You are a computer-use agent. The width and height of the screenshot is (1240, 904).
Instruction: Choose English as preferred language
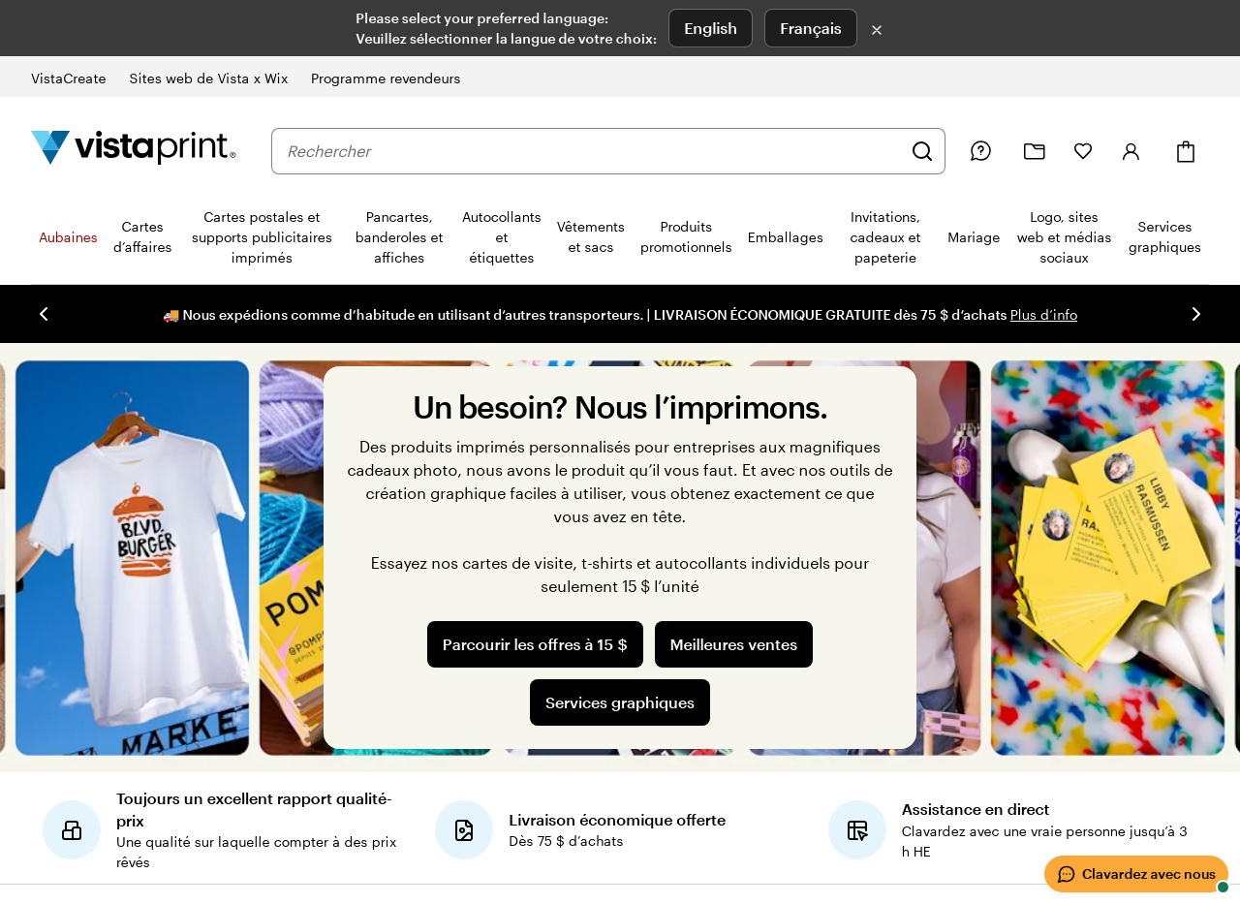tap(710, 28)
